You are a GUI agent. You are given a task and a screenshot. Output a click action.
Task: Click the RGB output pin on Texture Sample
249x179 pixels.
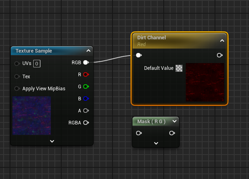tap(86, 63)
